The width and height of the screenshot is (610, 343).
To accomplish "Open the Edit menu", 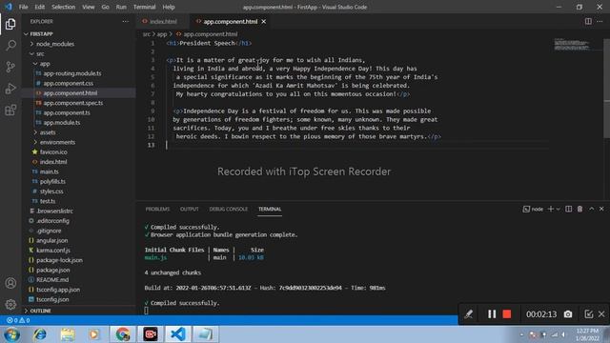I will click(x=40, y=7).
